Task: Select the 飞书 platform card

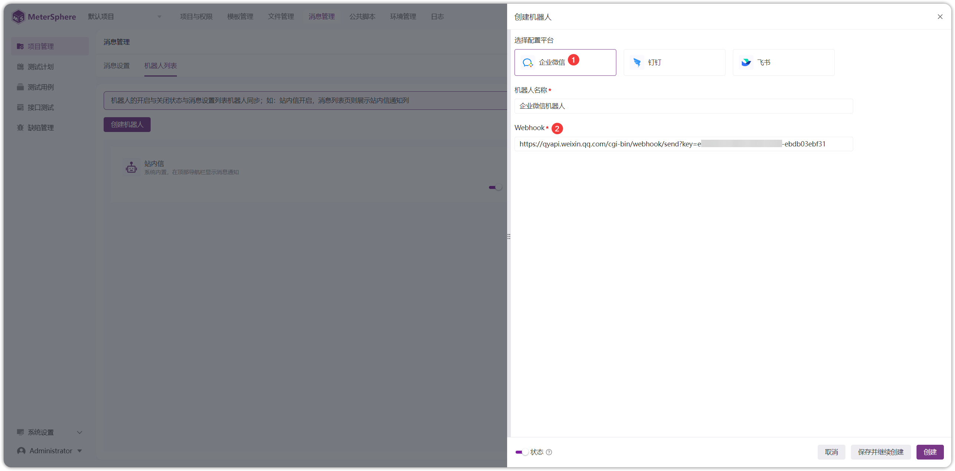Action: point(783,62)
